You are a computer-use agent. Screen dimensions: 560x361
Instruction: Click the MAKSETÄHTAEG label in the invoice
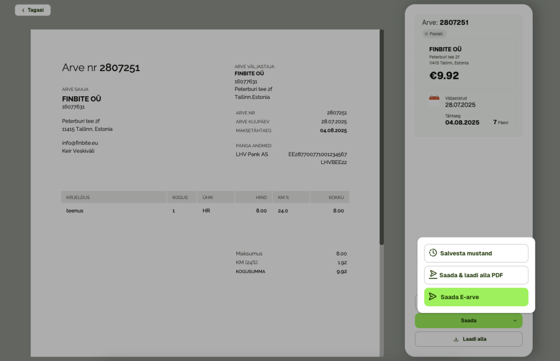click(254, 131)
